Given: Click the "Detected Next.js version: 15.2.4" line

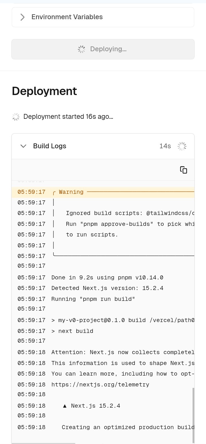Looking at the screenshot, I should click(x=107, y=288).
